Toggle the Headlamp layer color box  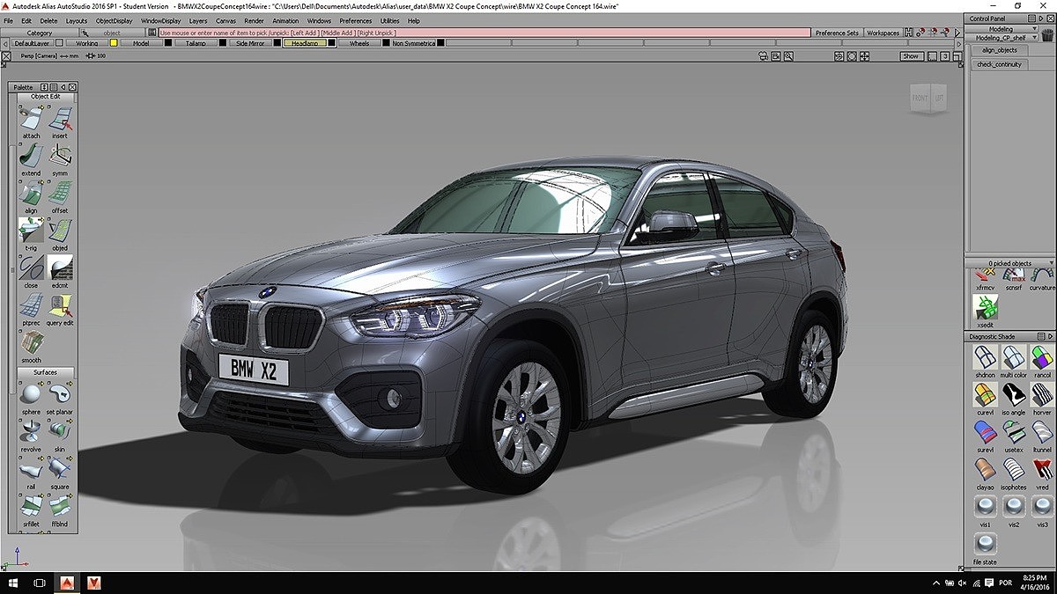(331, 43)
